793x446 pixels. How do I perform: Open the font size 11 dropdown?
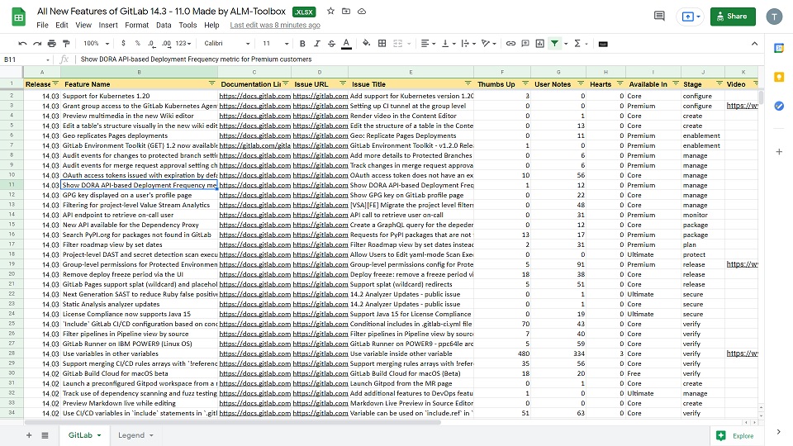pyautogui.click(x=276, y=44)
